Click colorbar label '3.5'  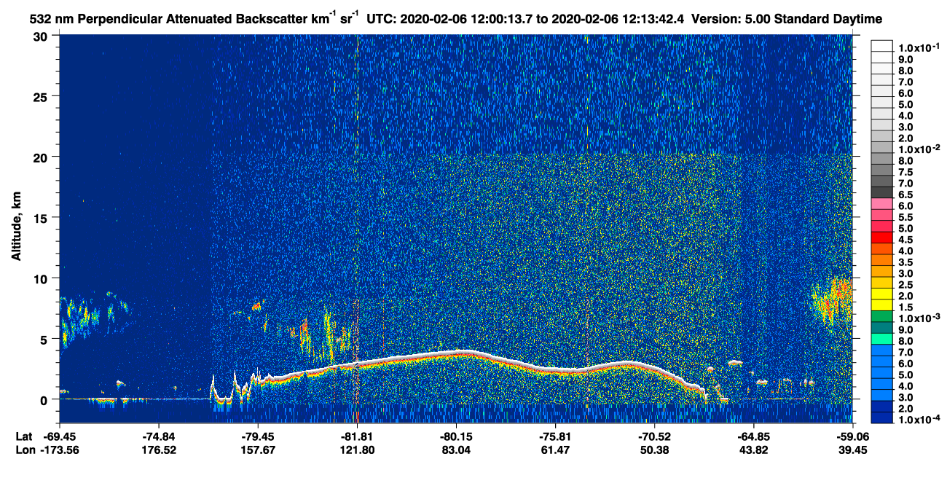pyautogui.click(x=904, y=263)
